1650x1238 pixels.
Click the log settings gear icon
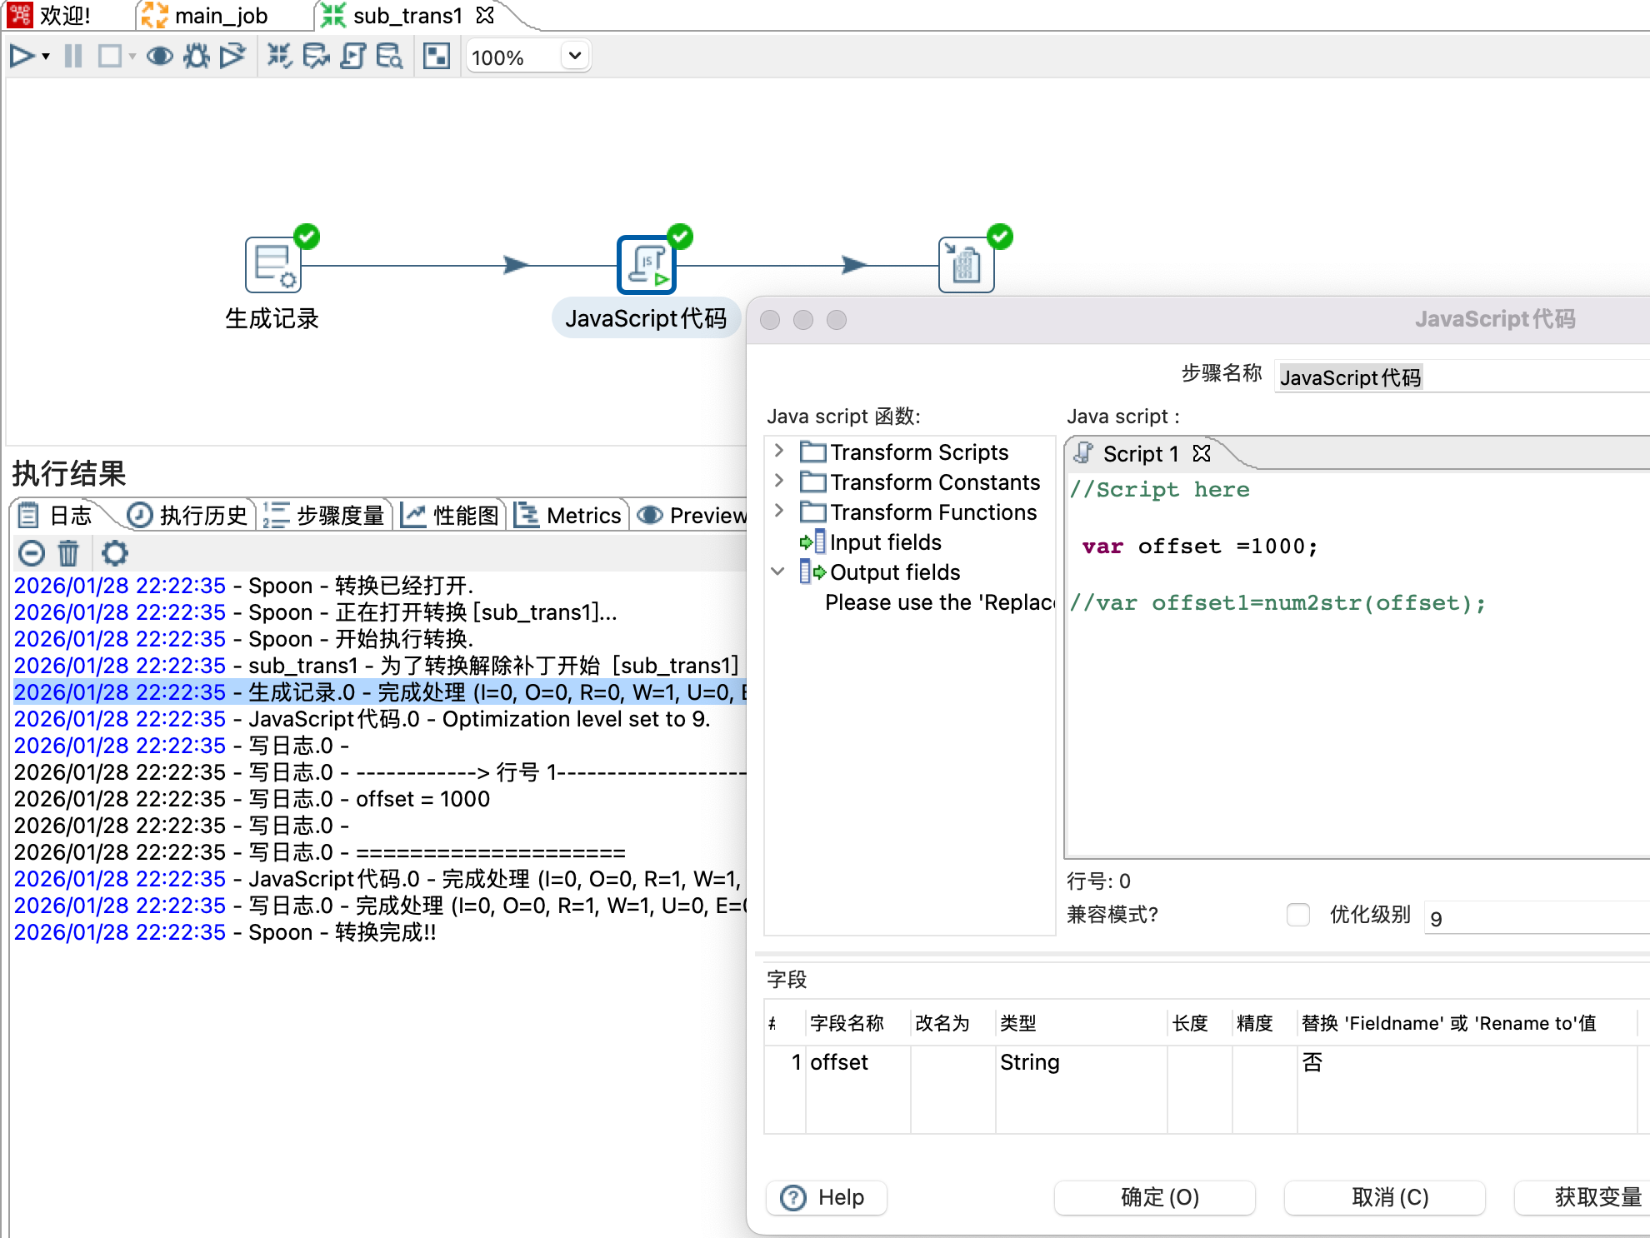pos(115,553)
